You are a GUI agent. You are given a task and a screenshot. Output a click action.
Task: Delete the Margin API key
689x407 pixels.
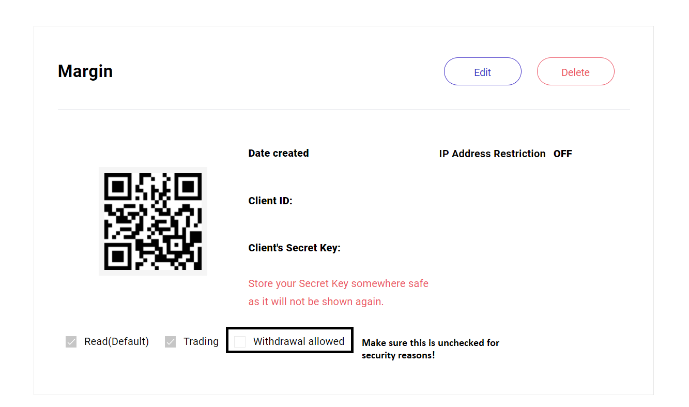(575, 71)
